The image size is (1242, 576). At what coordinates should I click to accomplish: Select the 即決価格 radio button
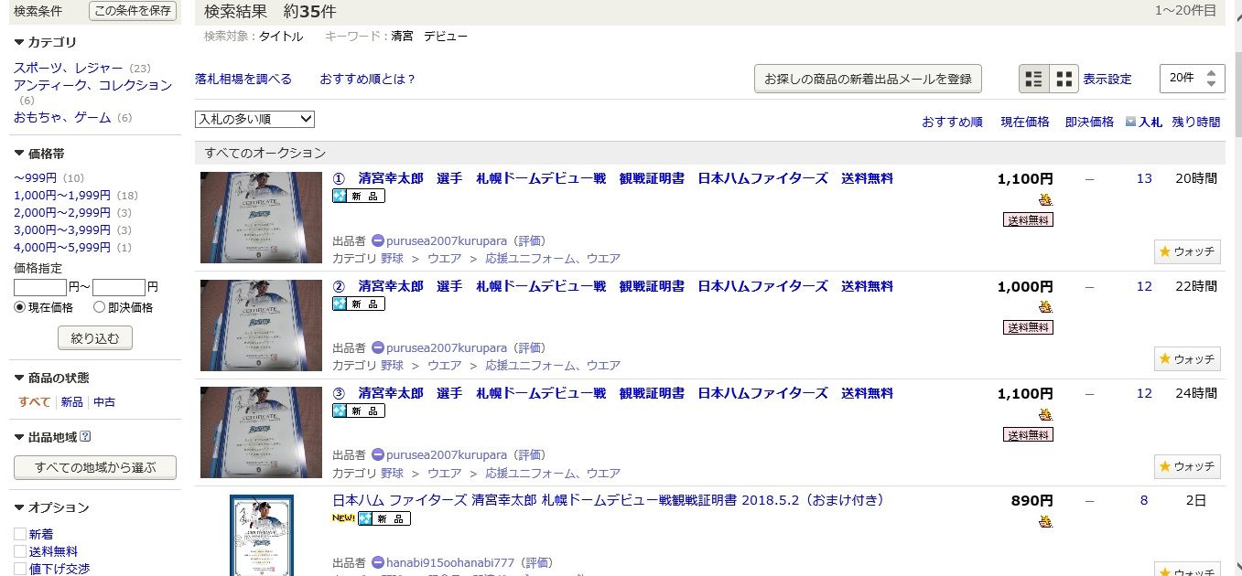pos(99,308)
